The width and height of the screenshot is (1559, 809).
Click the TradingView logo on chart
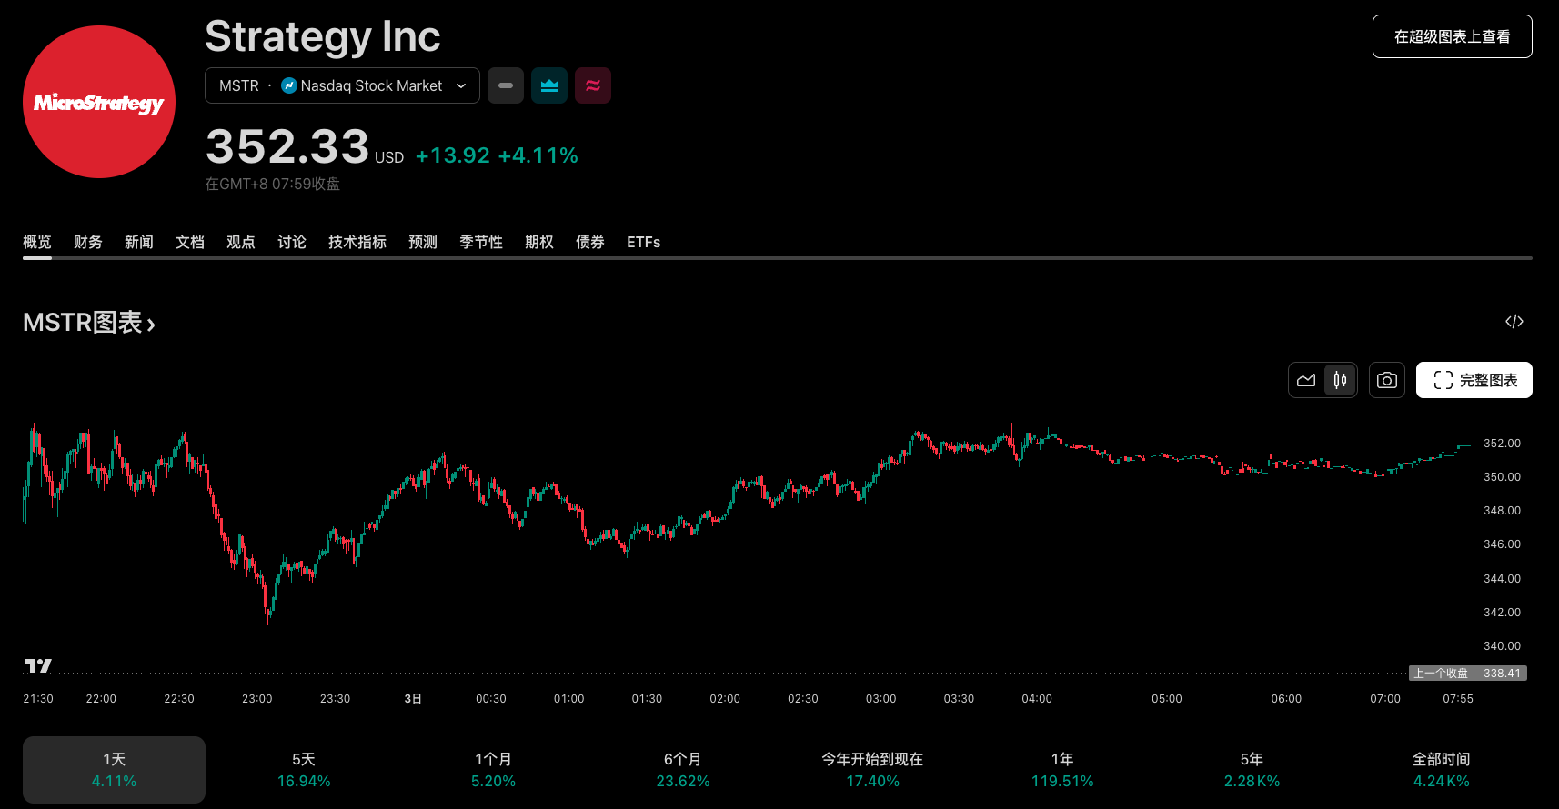coord(37,665)
